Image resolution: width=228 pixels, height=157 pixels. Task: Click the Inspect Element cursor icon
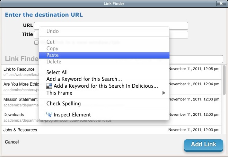(49, 115)
